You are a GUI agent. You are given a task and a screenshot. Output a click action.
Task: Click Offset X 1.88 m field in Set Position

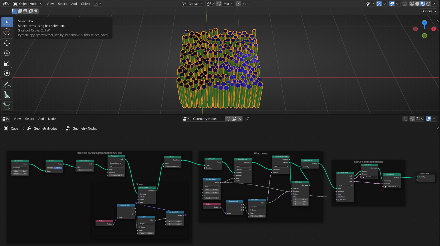(300, 199)
